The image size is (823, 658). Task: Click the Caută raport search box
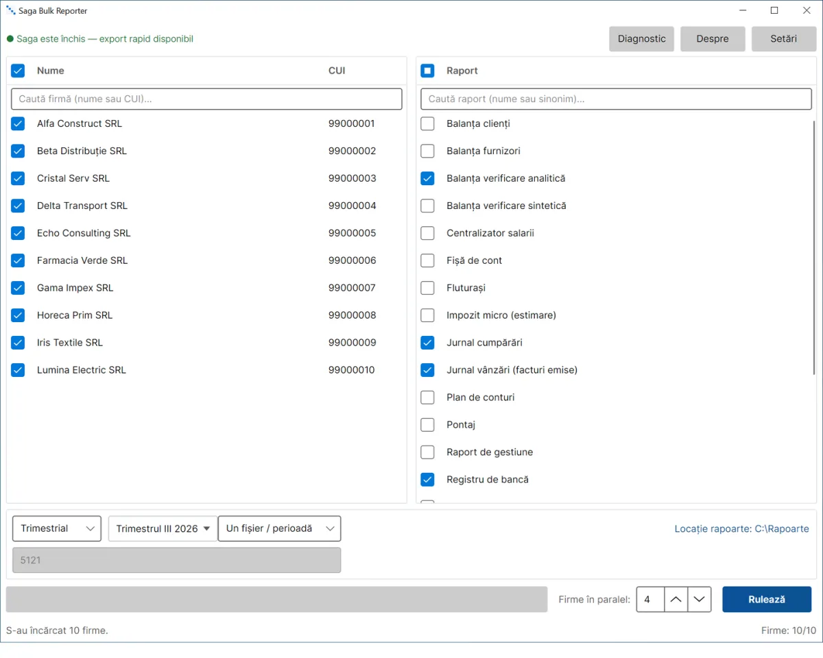point(616,99)
